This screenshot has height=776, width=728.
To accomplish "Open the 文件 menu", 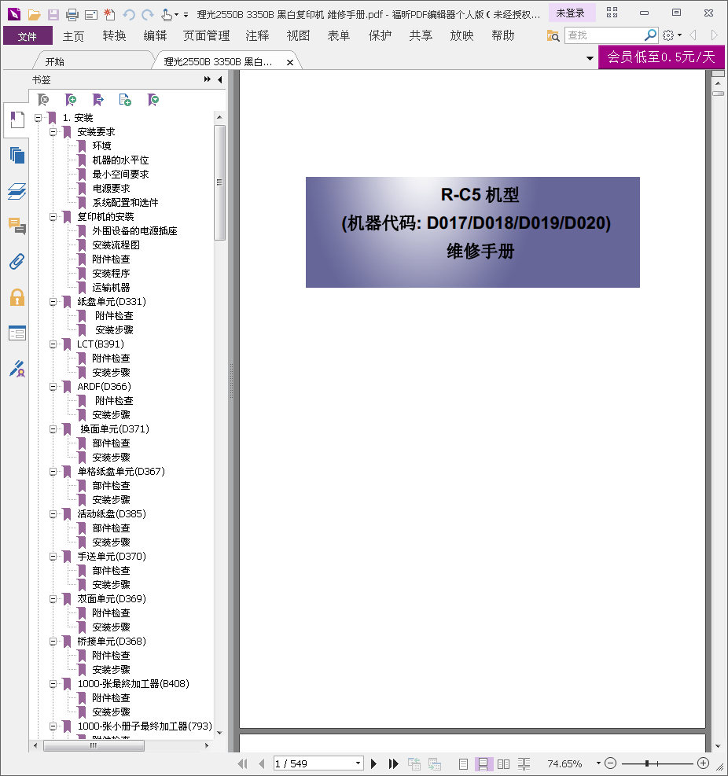I will [28, 35].
